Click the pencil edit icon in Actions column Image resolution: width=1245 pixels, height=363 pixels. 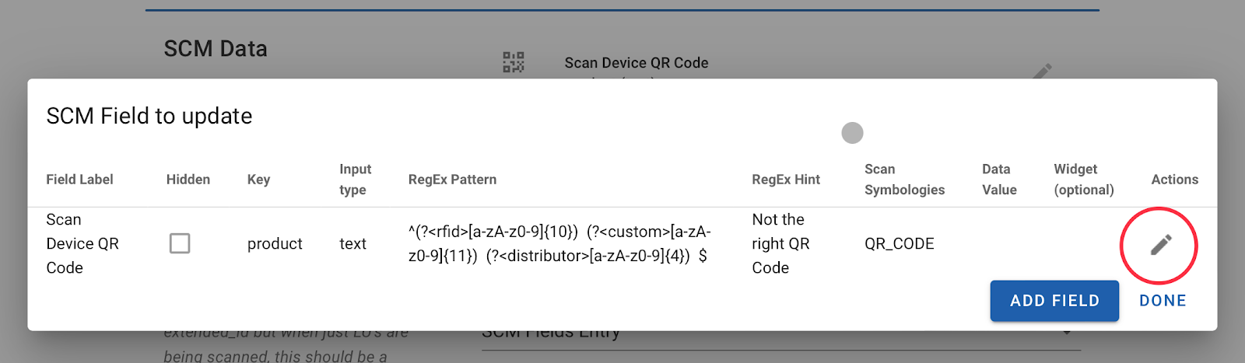(x=1161, y=245)
